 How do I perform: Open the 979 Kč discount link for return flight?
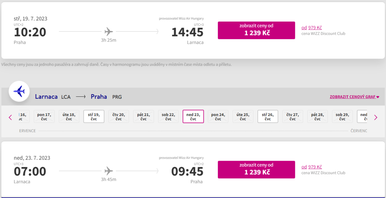[315, 167]
